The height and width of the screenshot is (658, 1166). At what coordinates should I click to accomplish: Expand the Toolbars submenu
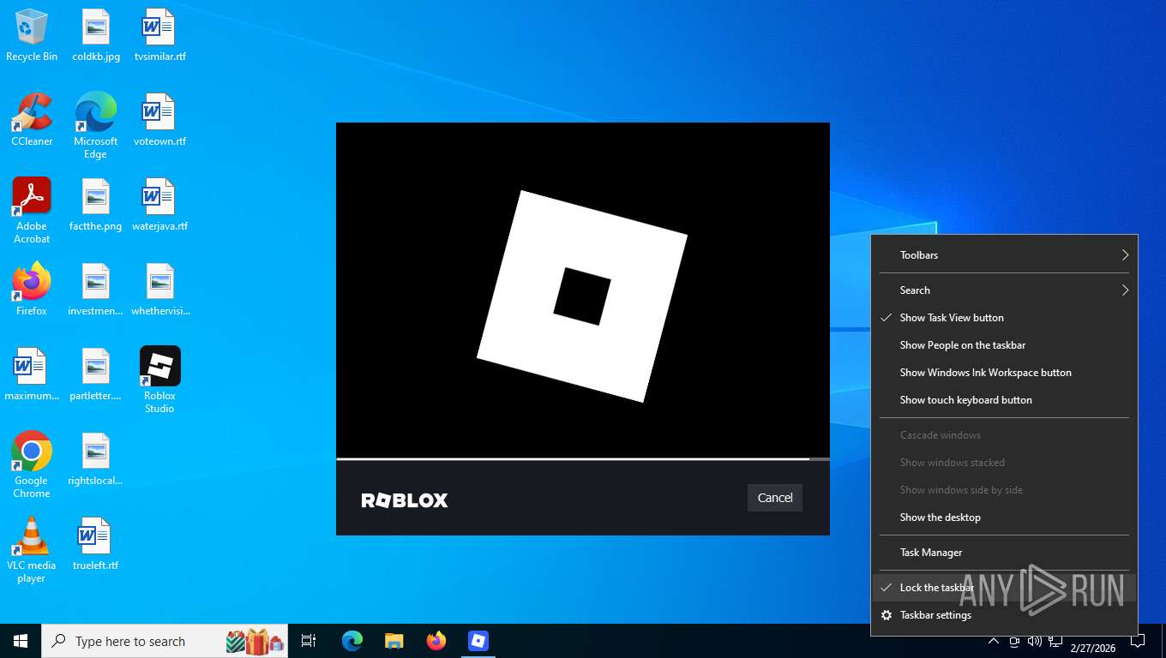[1004, 255]
